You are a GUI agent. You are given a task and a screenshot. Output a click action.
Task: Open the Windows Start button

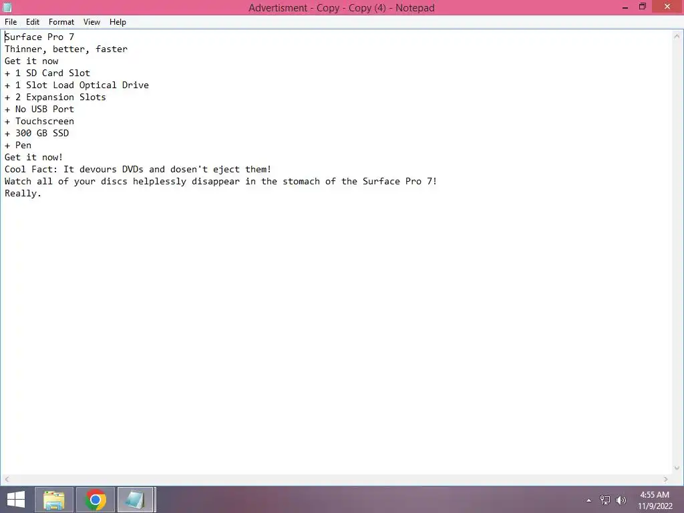16,500
